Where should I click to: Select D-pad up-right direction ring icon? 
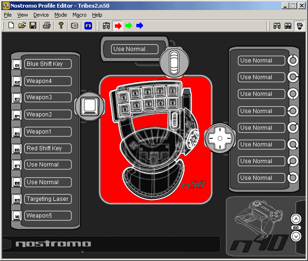tap(293, 127)
